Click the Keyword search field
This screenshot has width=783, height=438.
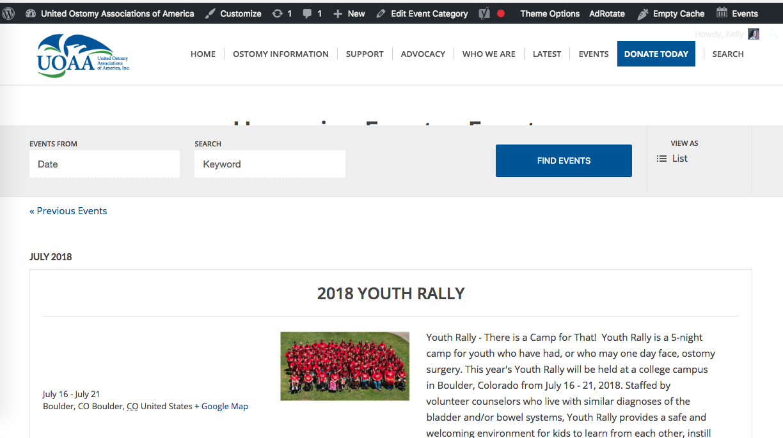click(269, 164)
